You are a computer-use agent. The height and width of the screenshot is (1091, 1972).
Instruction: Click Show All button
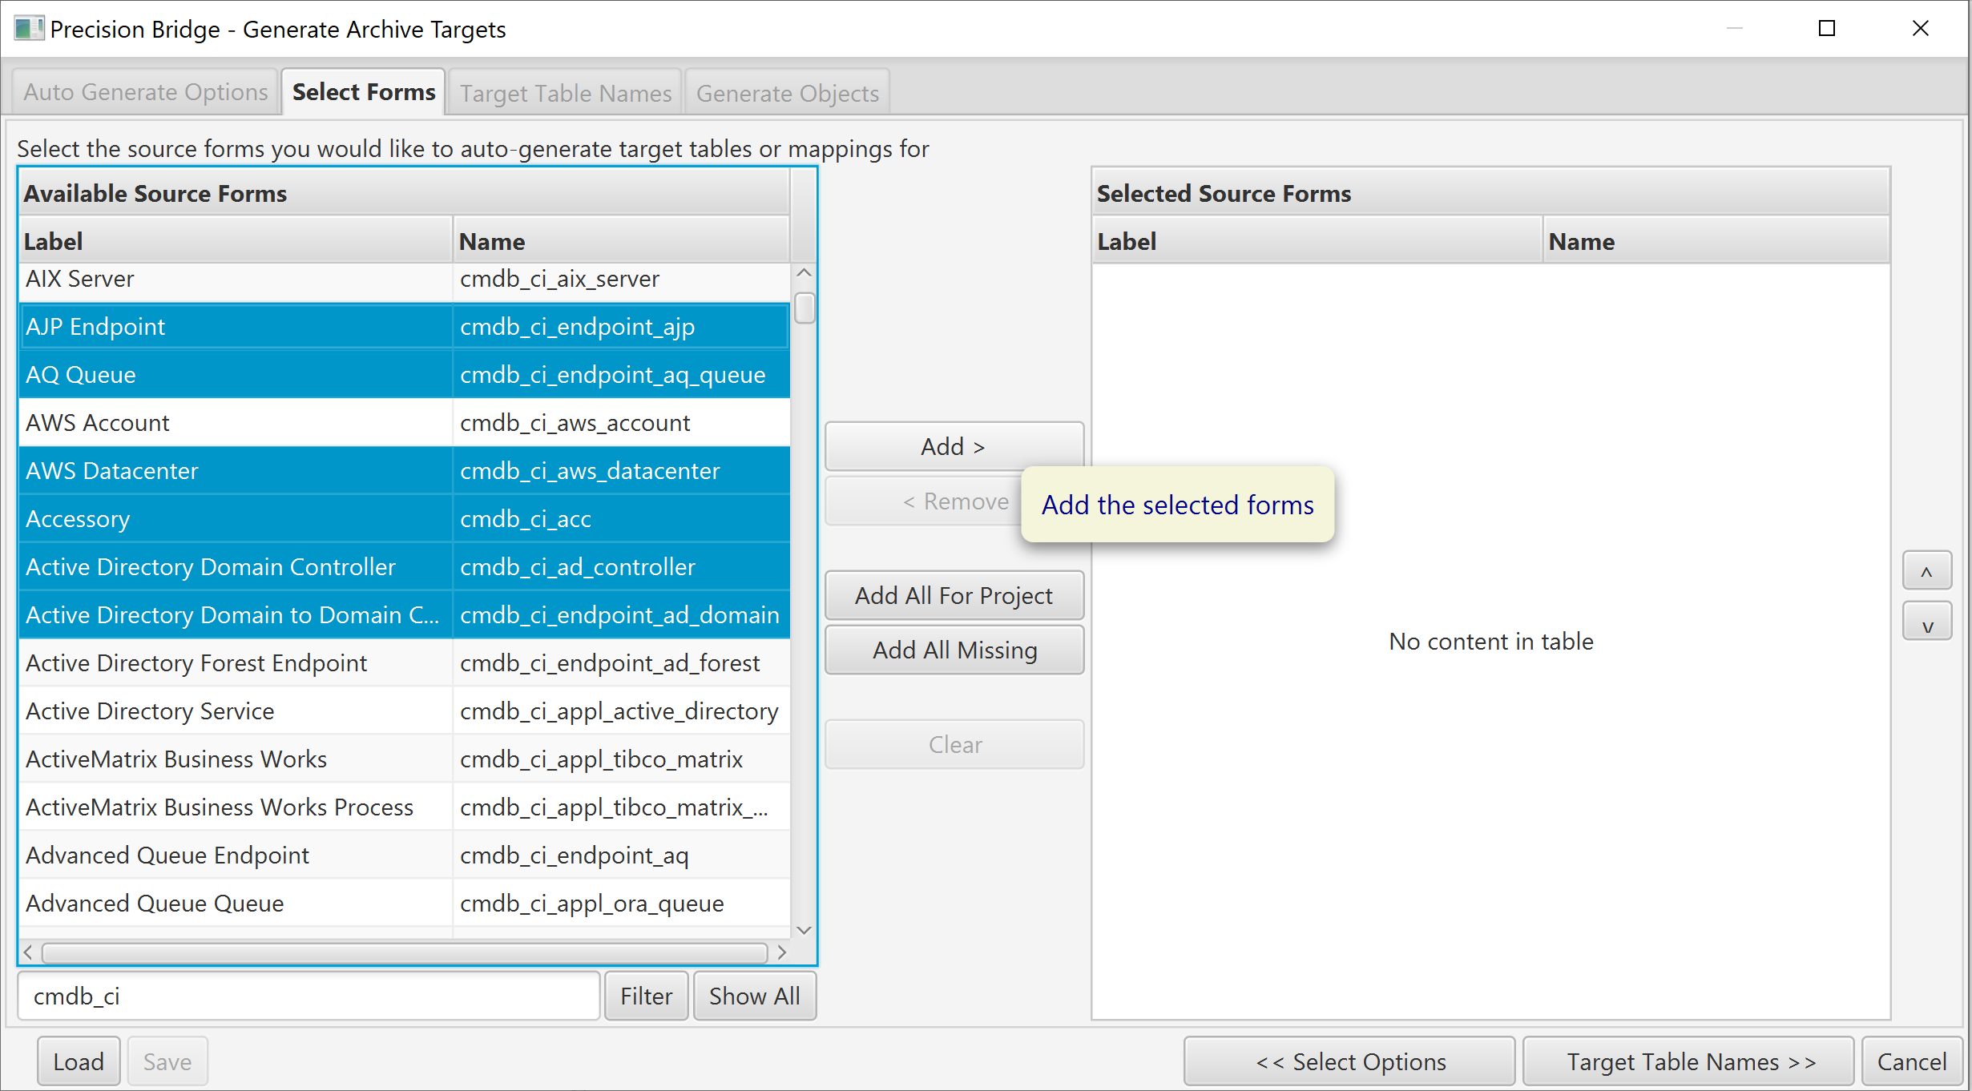pyautogui.click(x=754, y=996)
